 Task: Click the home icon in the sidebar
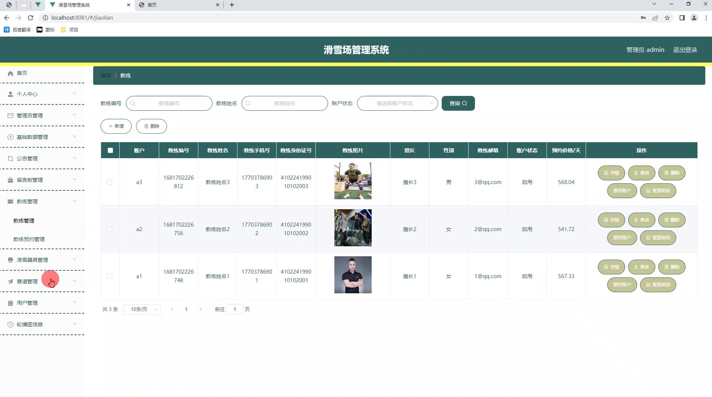(10, 73)
